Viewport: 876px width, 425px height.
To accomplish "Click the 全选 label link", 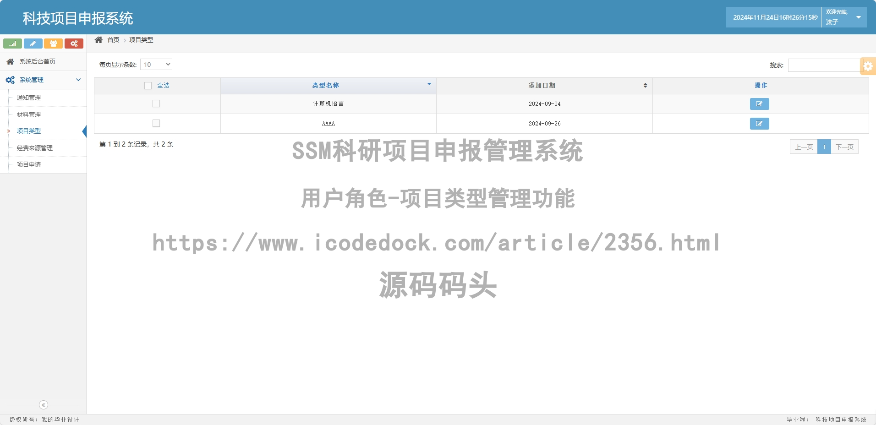I will tap(163, 86).
